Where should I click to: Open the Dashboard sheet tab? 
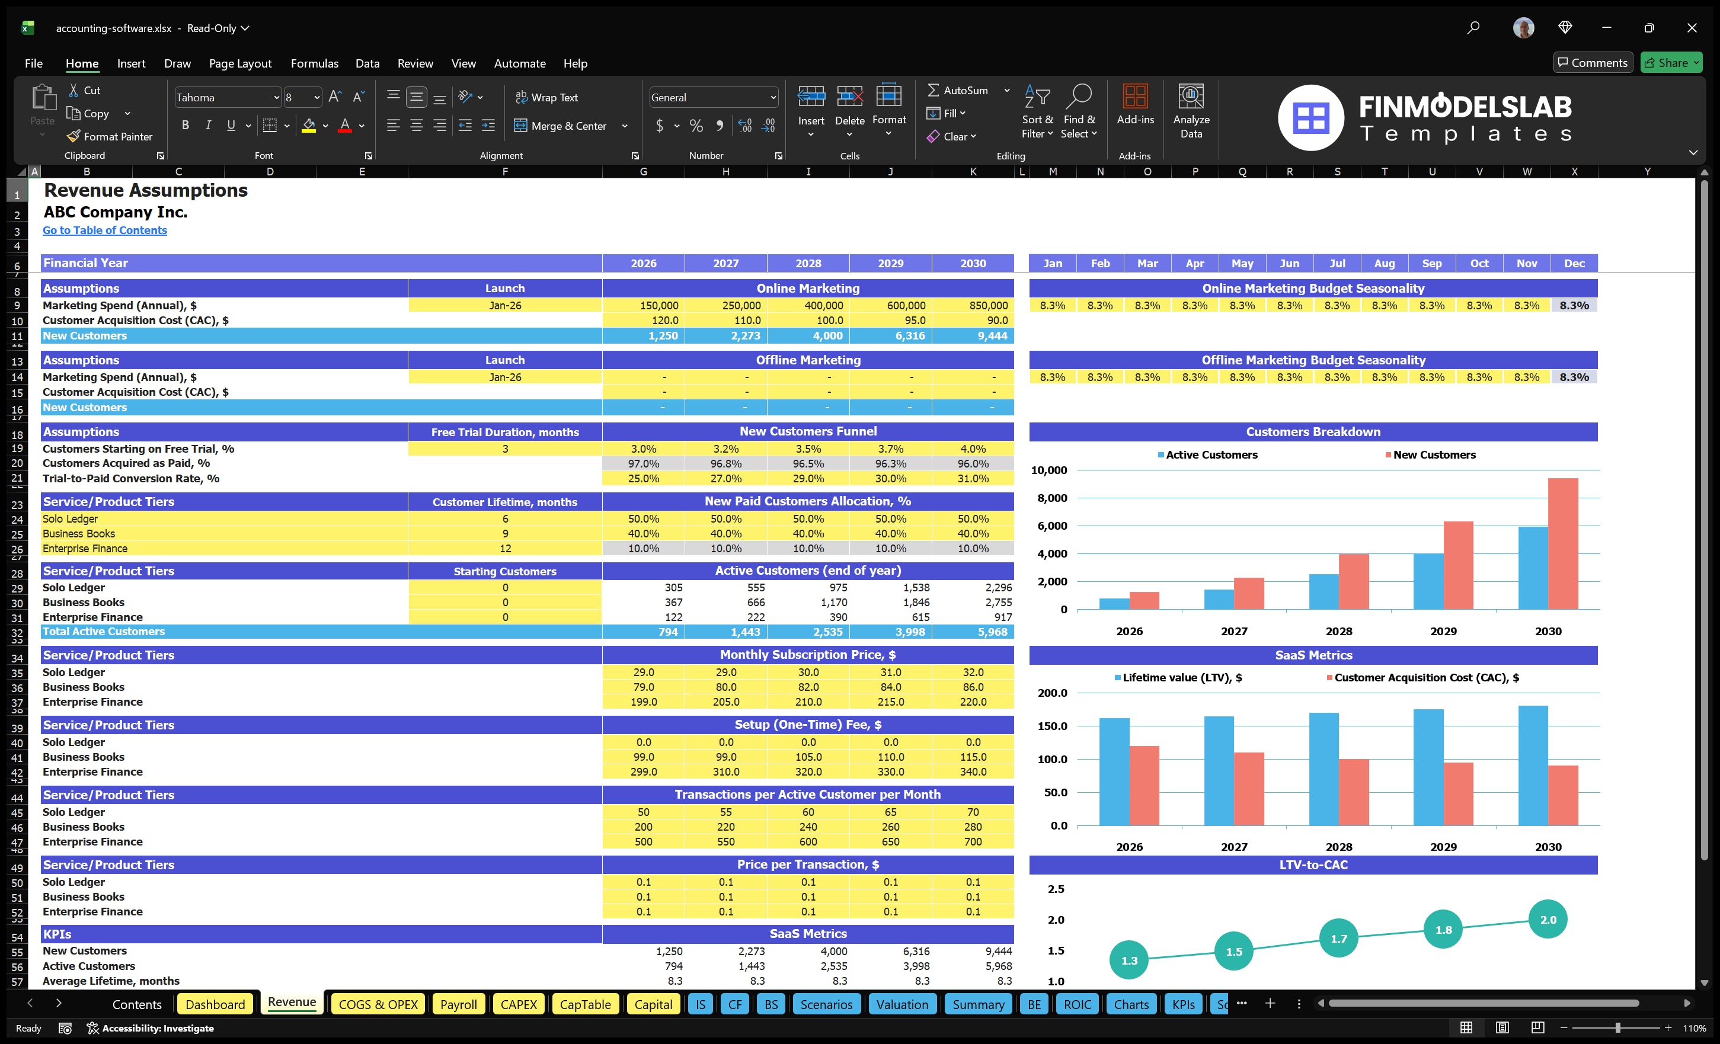pos(215,1004)
